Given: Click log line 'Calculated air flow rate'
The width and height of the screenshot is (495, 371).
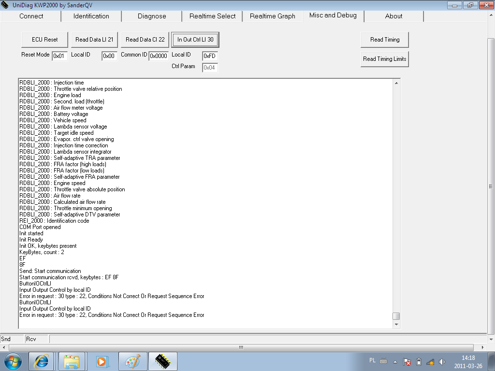Looking at the screenshot, I should point(62,202).
